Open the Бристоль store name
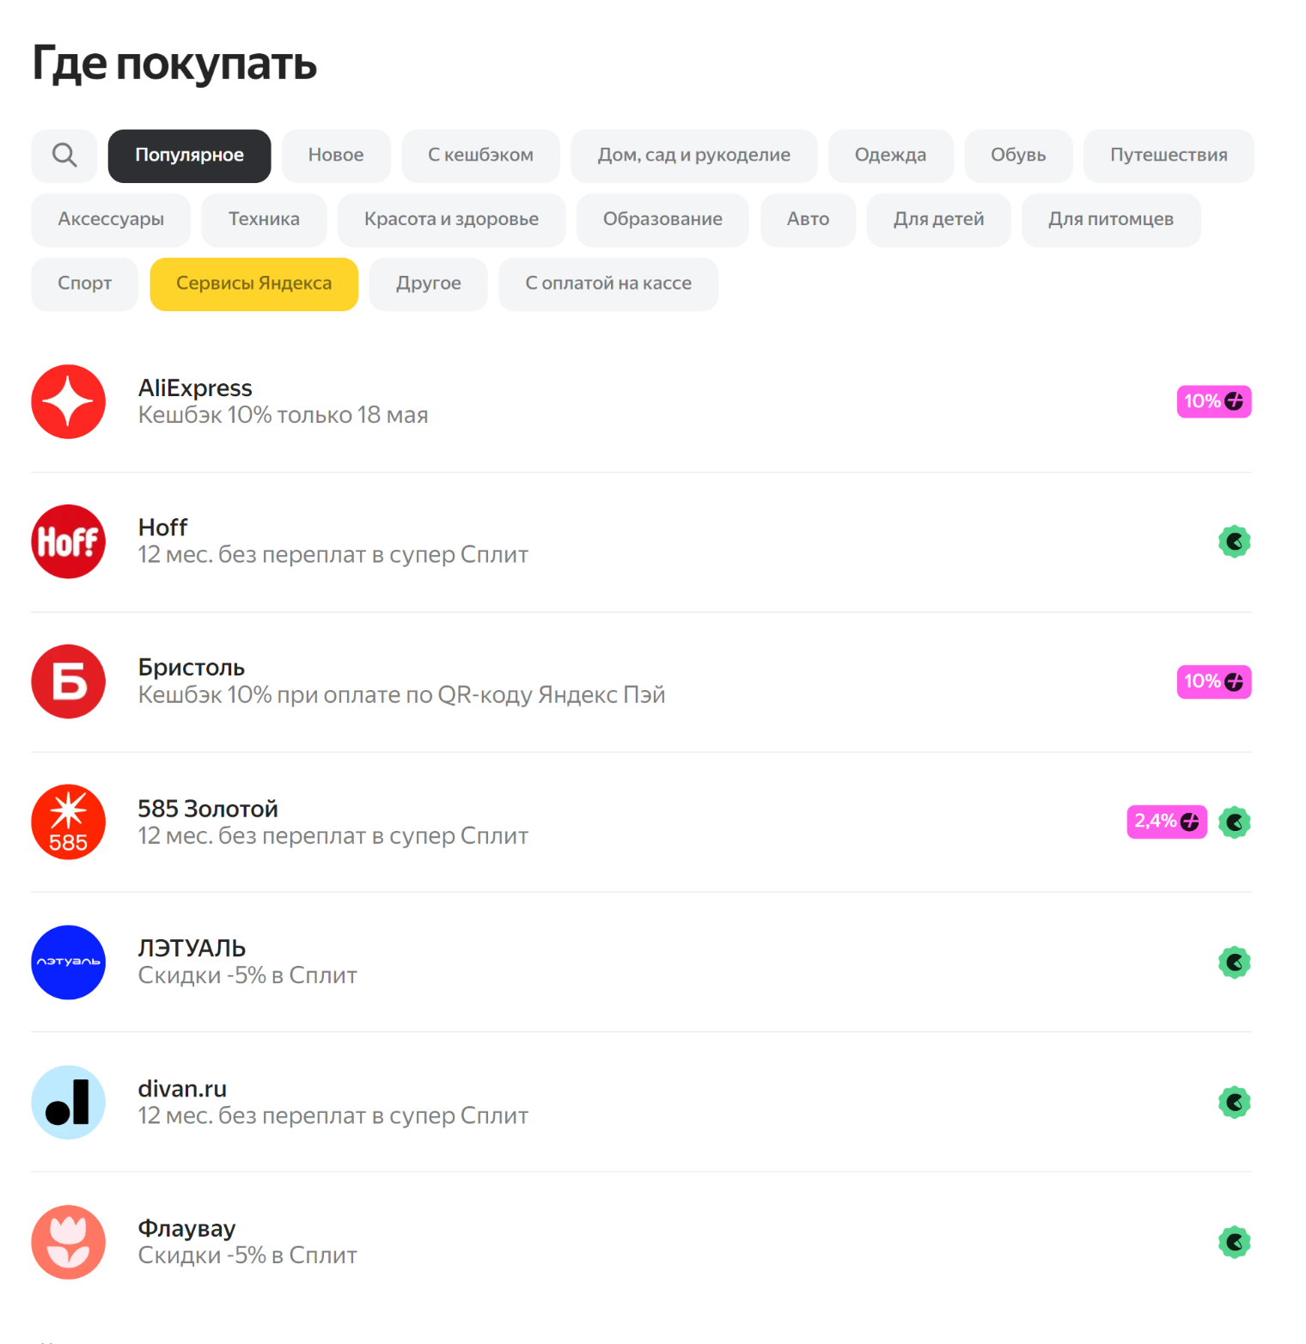Viewport: 1306px width, 1344px height. point(192,668)
